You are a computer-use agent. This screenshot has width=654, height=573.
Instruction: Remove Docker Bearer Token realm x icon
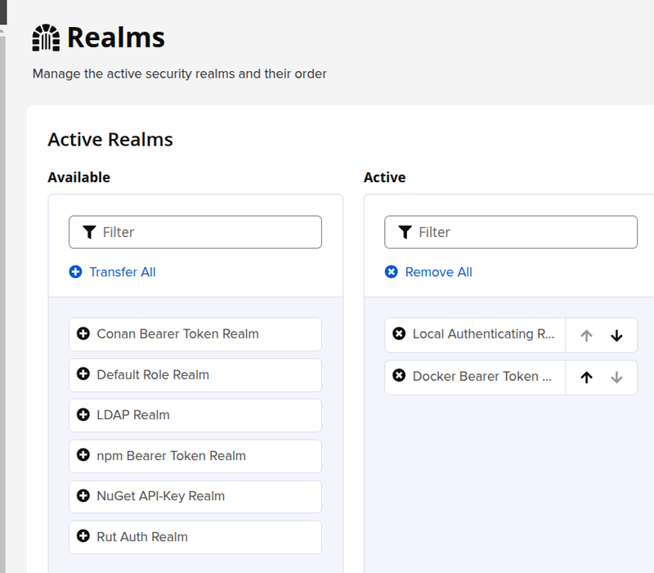click(399, 376)
